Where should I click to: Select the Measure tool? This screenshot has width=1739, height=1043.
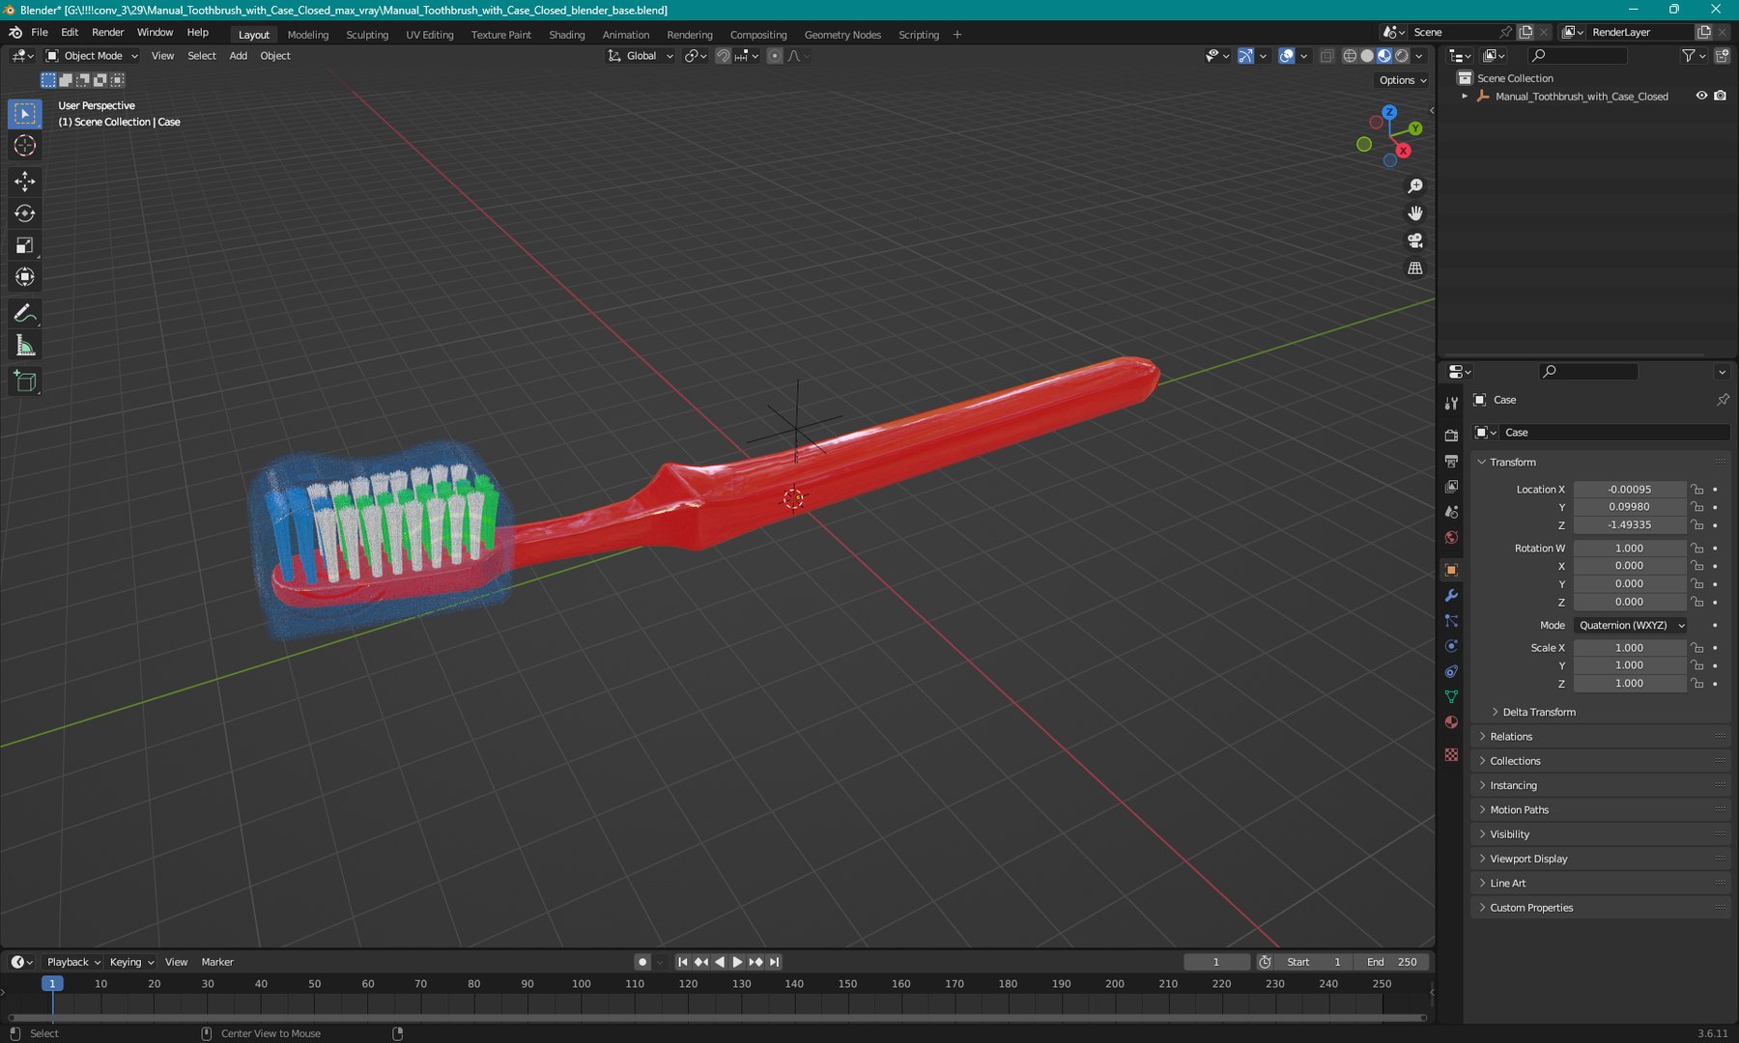[x=25, y=346]
